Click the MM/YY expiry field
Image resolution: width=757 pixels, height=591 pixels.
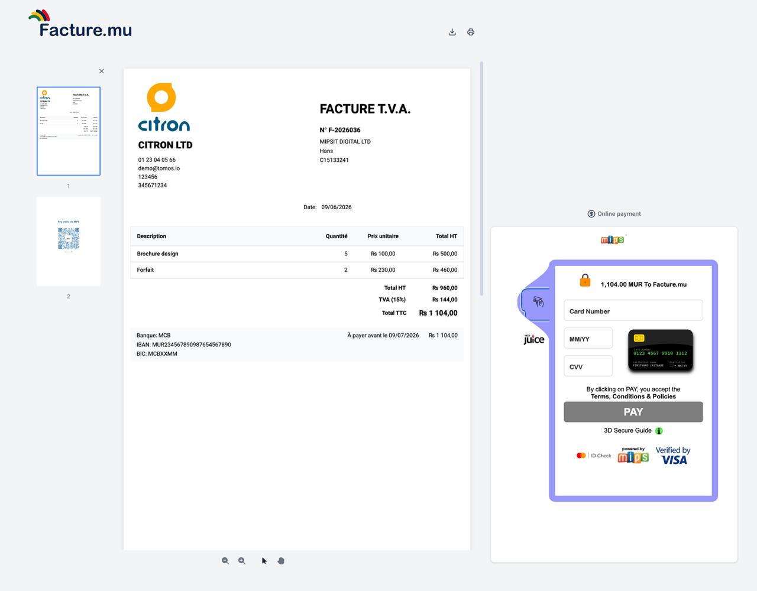point(588,339)
